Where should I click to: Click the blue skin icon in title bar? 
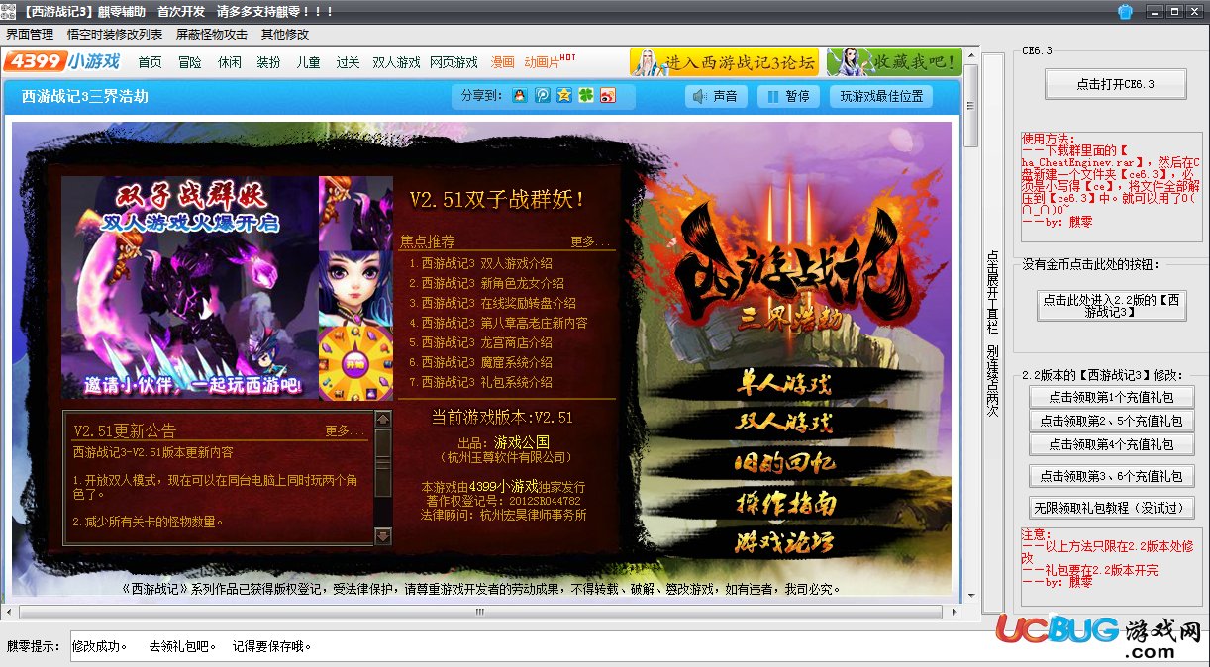[x=1125, y=12]
